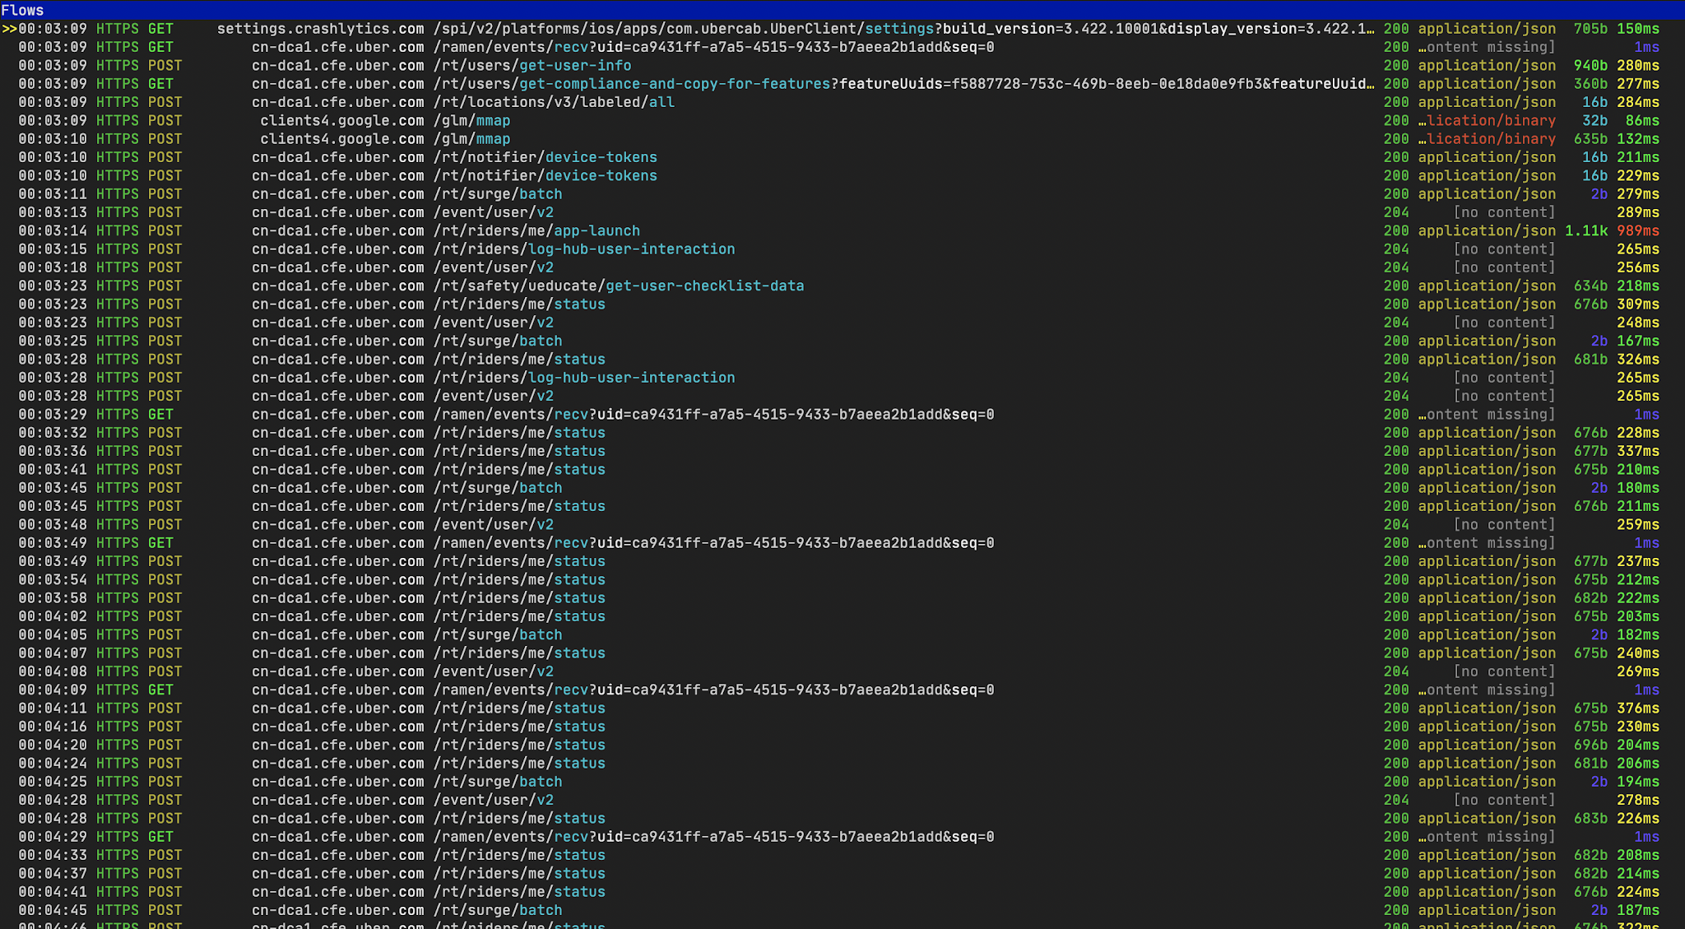
Task: Select the get-compliance-and-copy-for-features GET flow
Action: (x=674, y=84)
